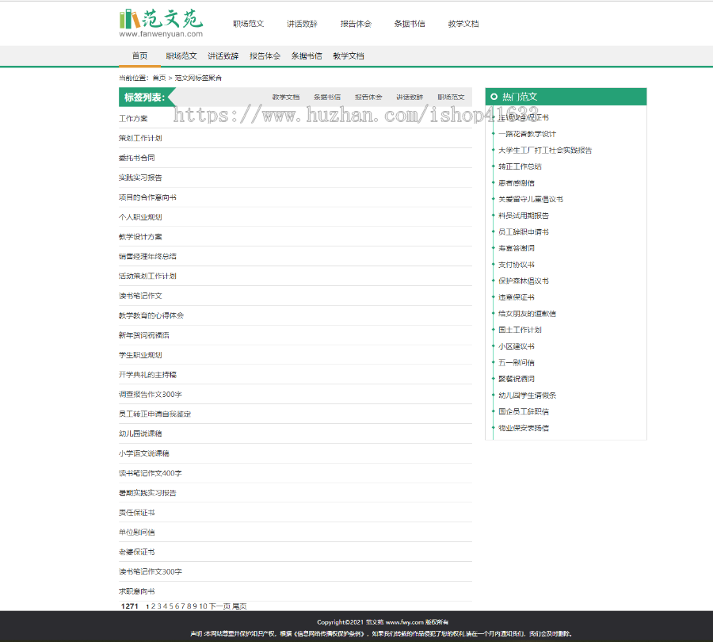The height and width of the screenshot is (642, 713).
Task: Select 条据书信 in the gray navigation bar
Action: point(307,56)
